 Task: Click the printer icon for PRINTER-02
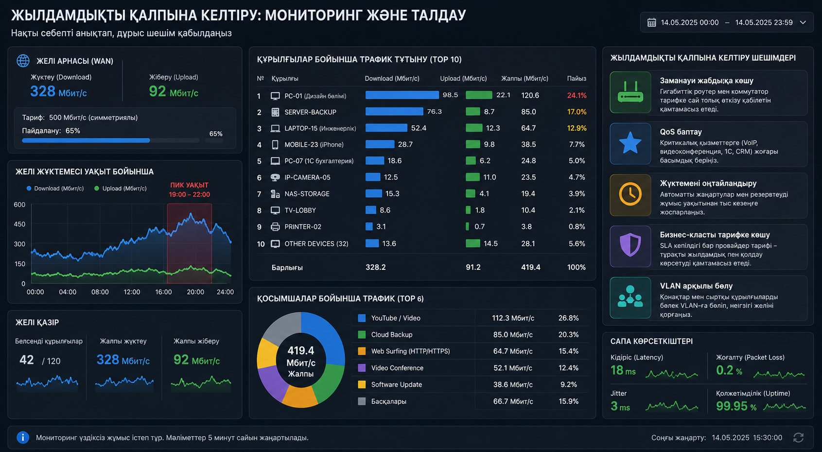275,227
